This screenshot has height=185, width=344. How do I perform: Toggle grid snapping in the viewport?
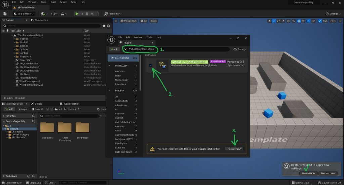click(299, 21)
